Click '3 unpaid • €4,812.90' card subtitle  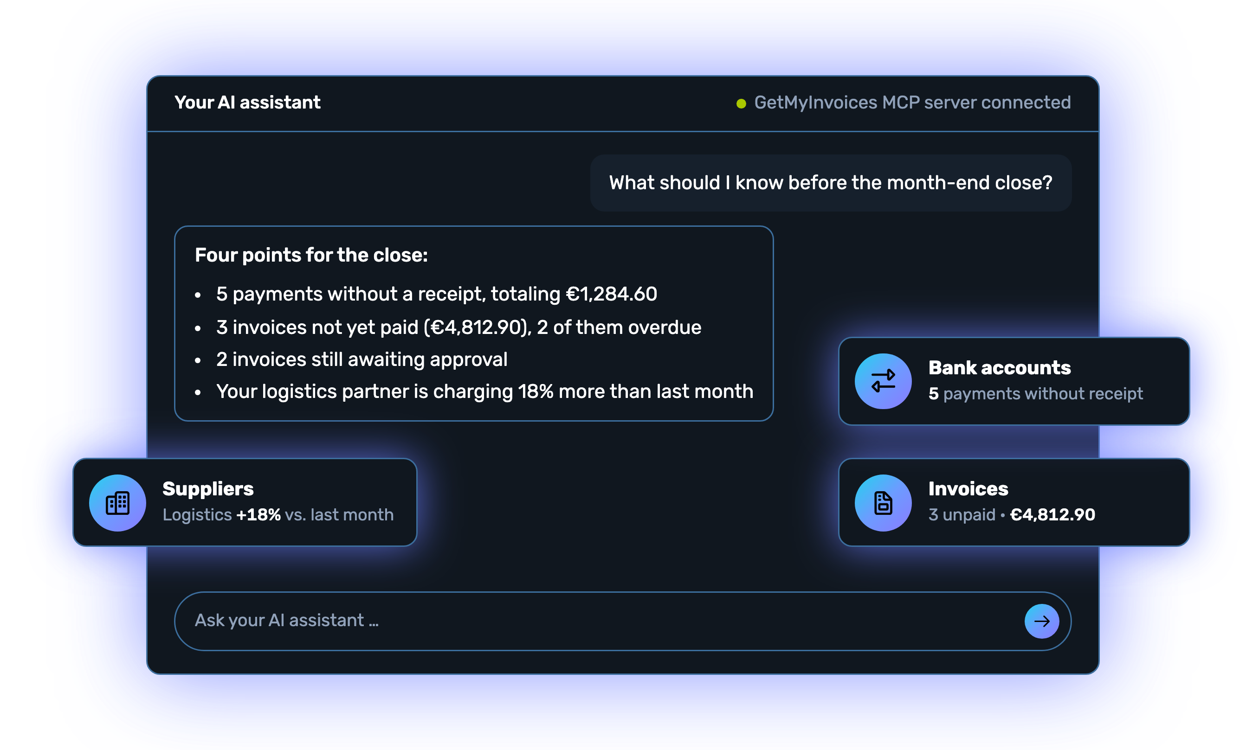[1011, 515]
